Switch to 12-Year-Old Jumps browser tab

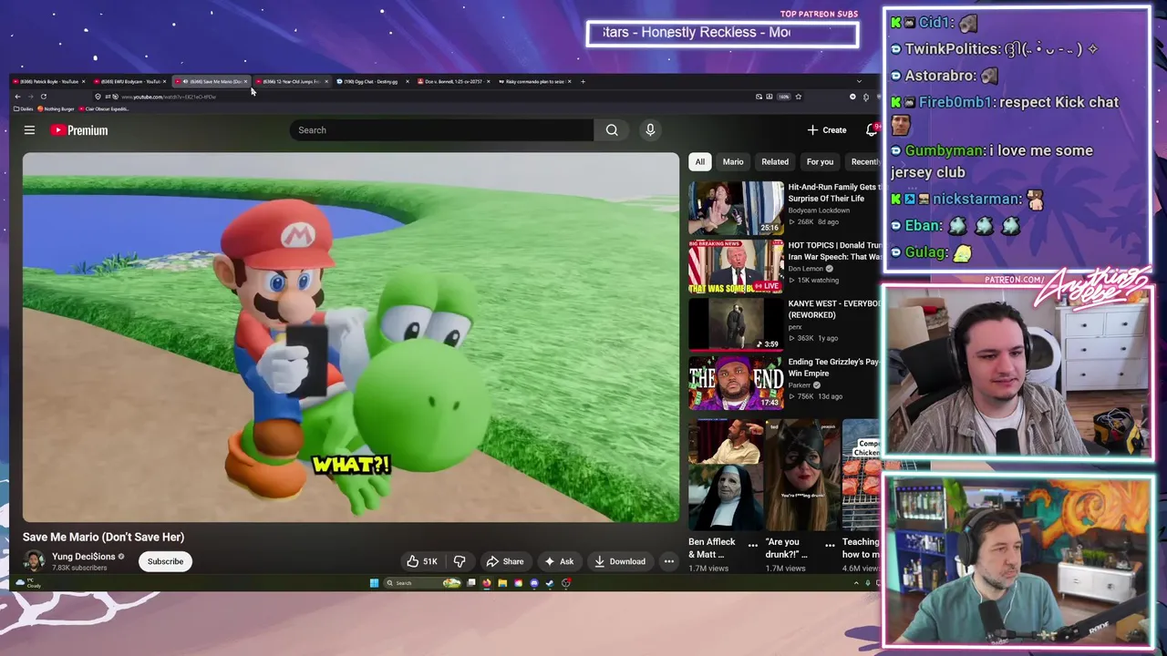click(292, 81)
